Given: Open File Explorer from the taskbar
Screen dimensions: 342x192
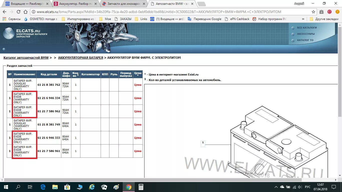Looking at the screenshot, I should click(x=55, y=187).
